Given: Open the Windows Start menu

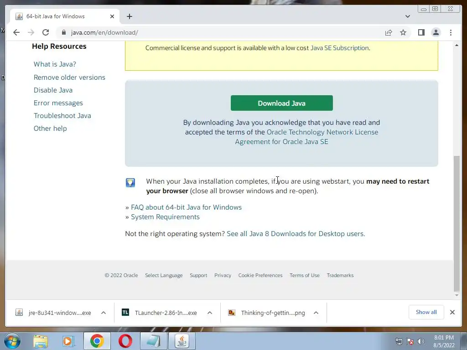Looking at the screenshot, I should (x=12, y=341).
